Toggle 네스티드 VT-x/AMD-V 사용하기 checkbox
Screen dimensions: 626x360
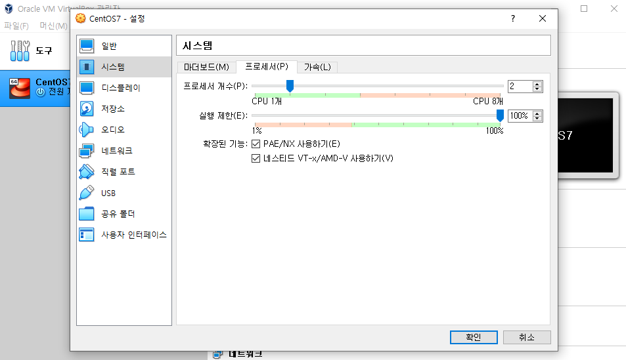pyautogui.click(x=256, y=159)
